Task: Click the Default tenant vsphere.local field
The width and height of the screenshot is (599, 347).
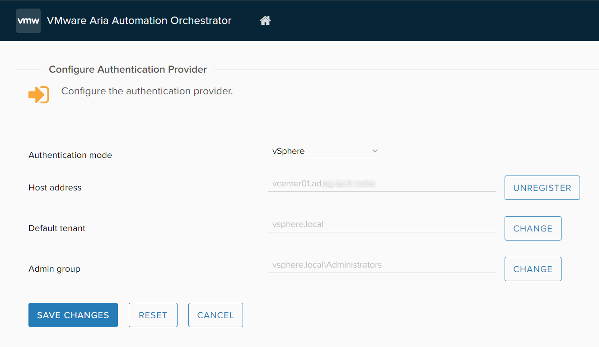Action: (382, 224)
